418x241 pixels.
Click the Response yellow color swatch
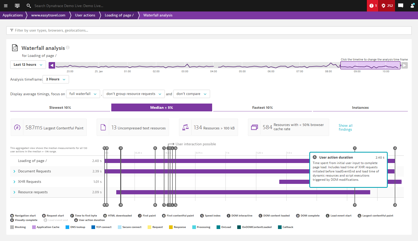click(171, 227)
